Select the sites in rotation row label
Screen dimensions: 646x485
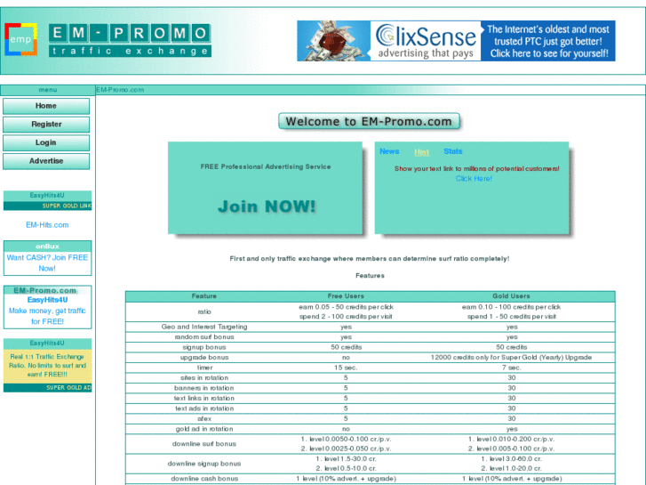(x=204, y=377)
